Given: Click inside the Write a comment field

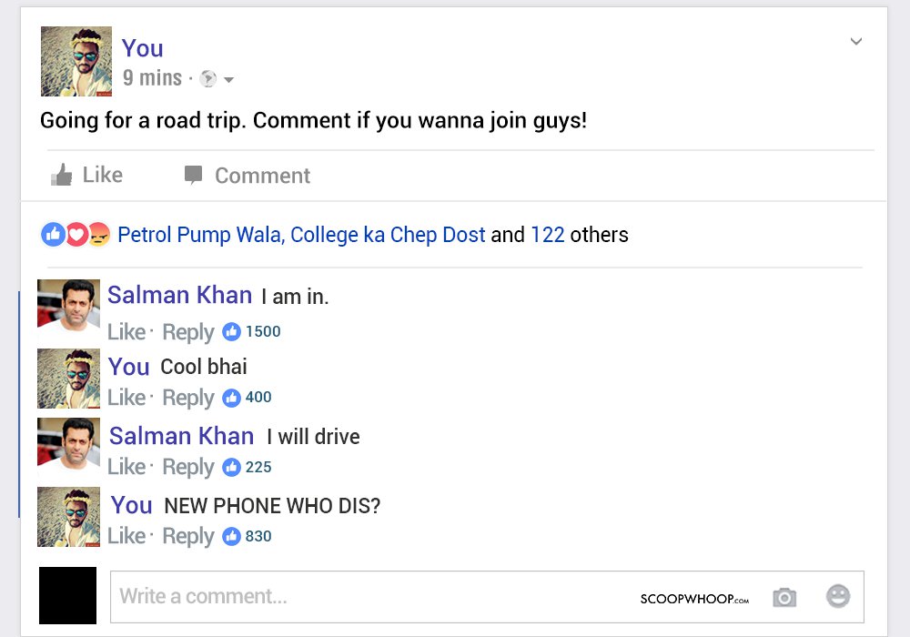Looking at the screenshot, I should [487, 597].
